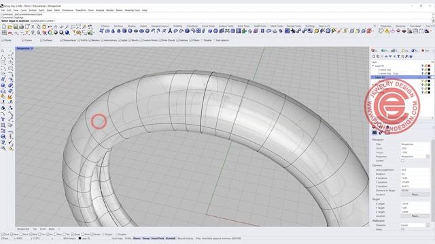Toggle the Curves selection filter checkbox
The image size is (435, 244).
[x=23, y=41]
